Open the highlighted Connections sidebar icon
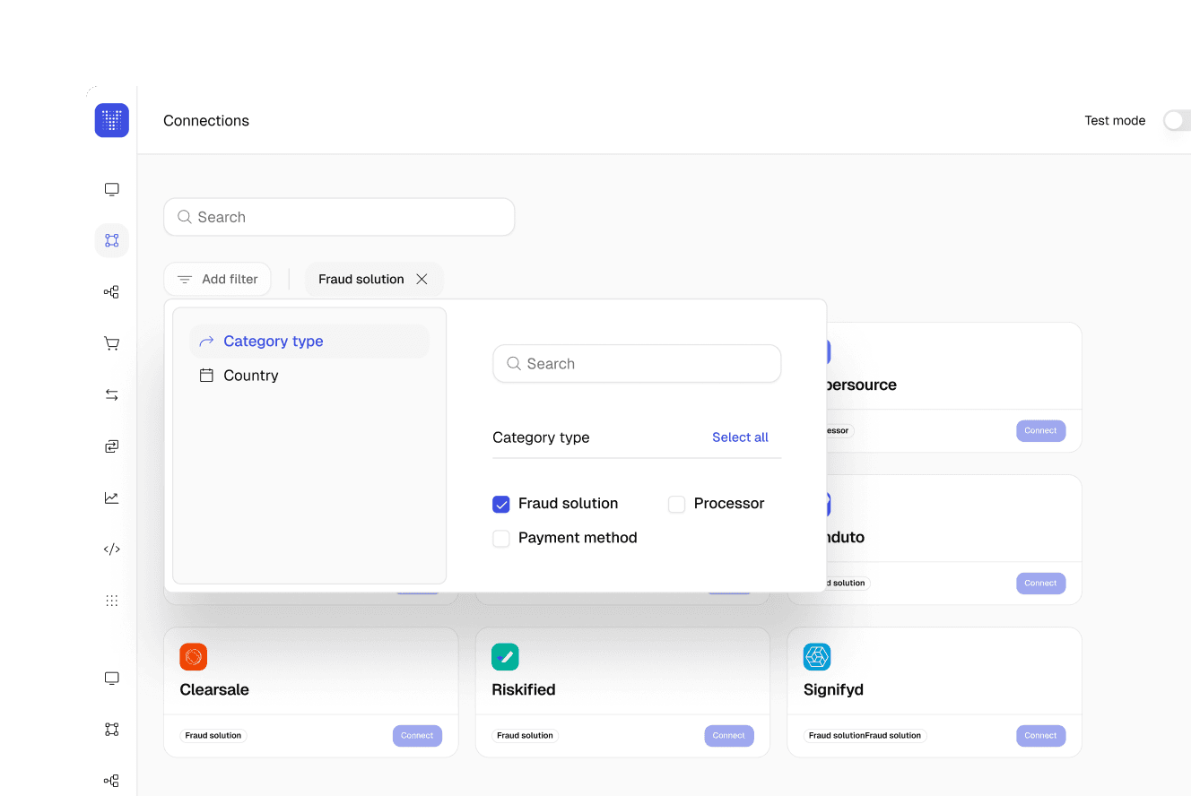Image resolution: width=1191 pixels, height=796 pixels. [112, 240]
